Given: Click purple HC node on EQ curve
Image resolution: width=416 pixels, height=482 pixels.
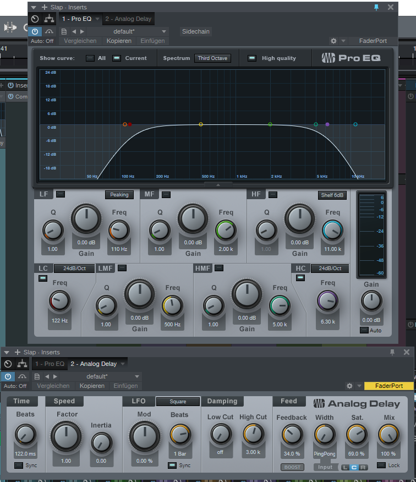Looking at the screenshot, I should click(x=327, y=124).
